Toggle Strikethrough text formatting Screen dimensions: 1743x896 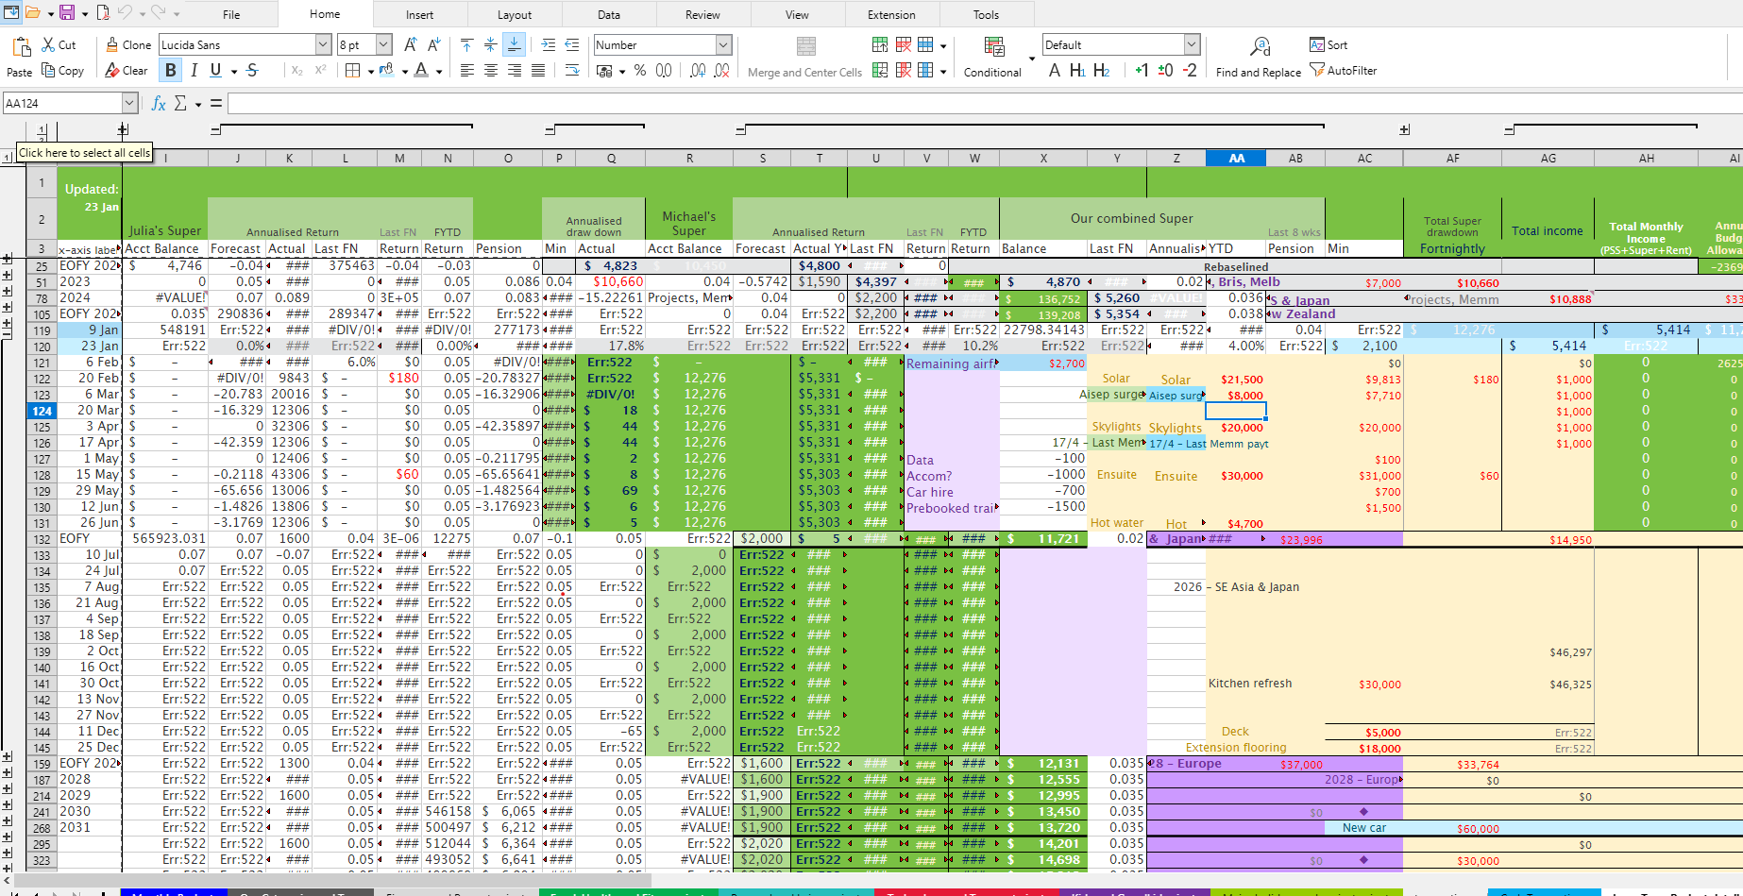pos(252,71)
